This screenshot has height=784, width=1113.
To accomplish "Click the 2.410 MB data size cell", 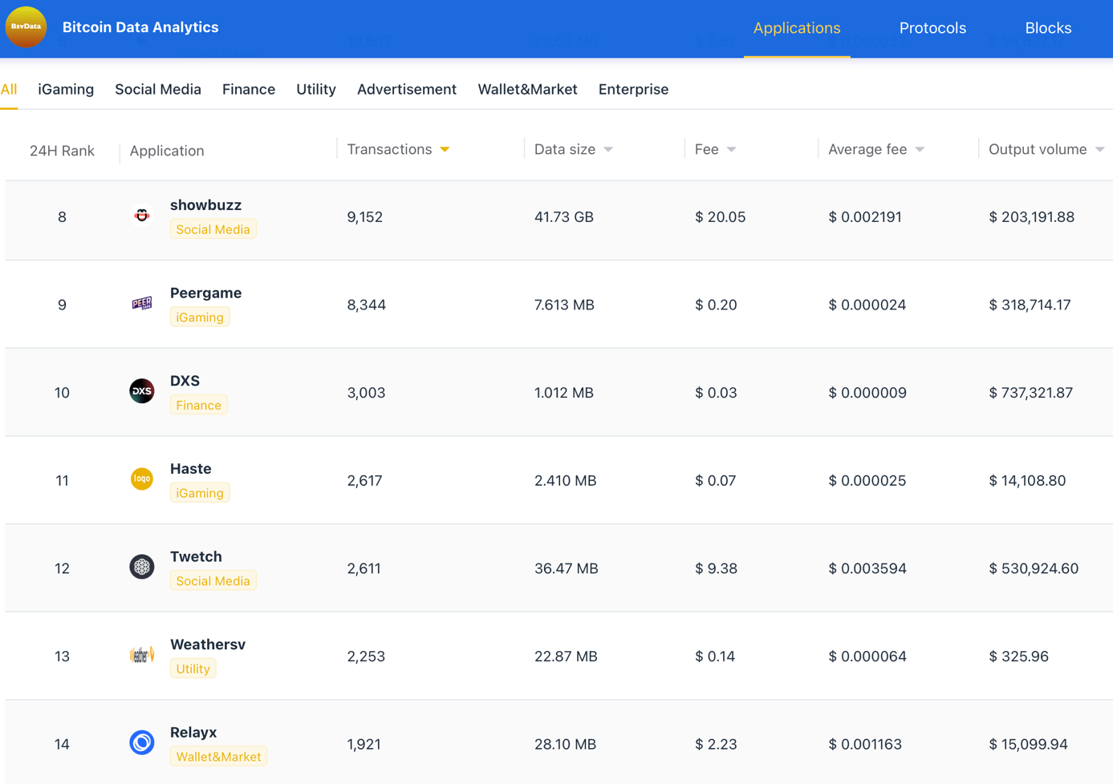I will pyautogui.click(x=565, y=481).
